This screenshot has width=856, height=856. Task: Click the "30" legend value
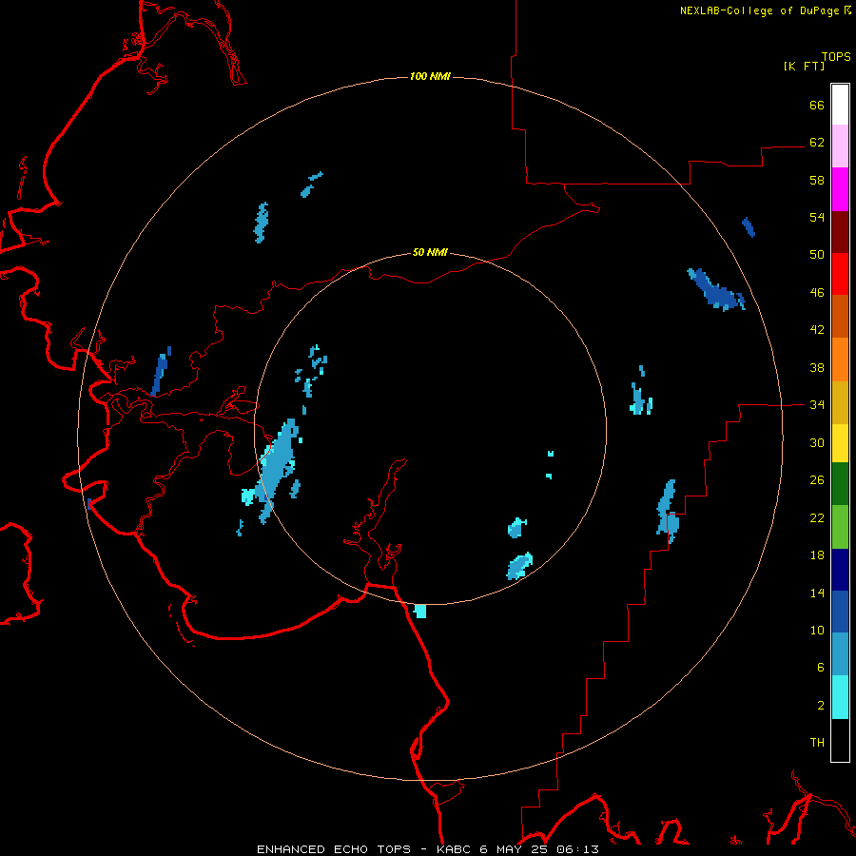click(817, 442)
